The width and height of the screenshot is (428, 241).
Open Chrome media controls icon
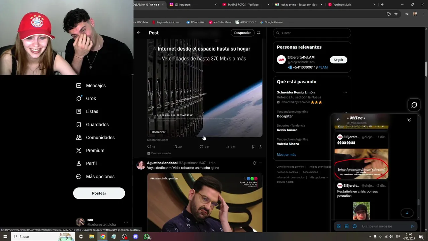[x=407, y=14]
